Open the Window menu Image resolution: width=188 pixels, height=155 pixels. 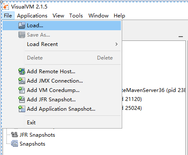coord(98,16)
